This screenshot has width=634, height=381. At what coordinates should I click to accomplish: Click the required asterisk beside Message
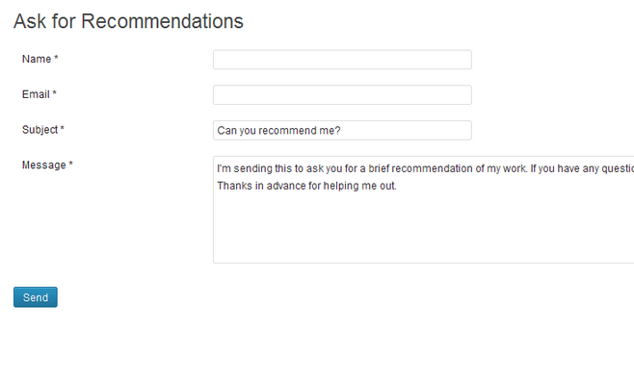click(x=70, y=164)
